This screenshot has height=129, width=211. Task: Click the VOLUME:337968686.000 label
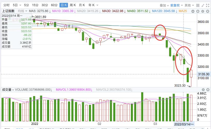pos(33,90)
